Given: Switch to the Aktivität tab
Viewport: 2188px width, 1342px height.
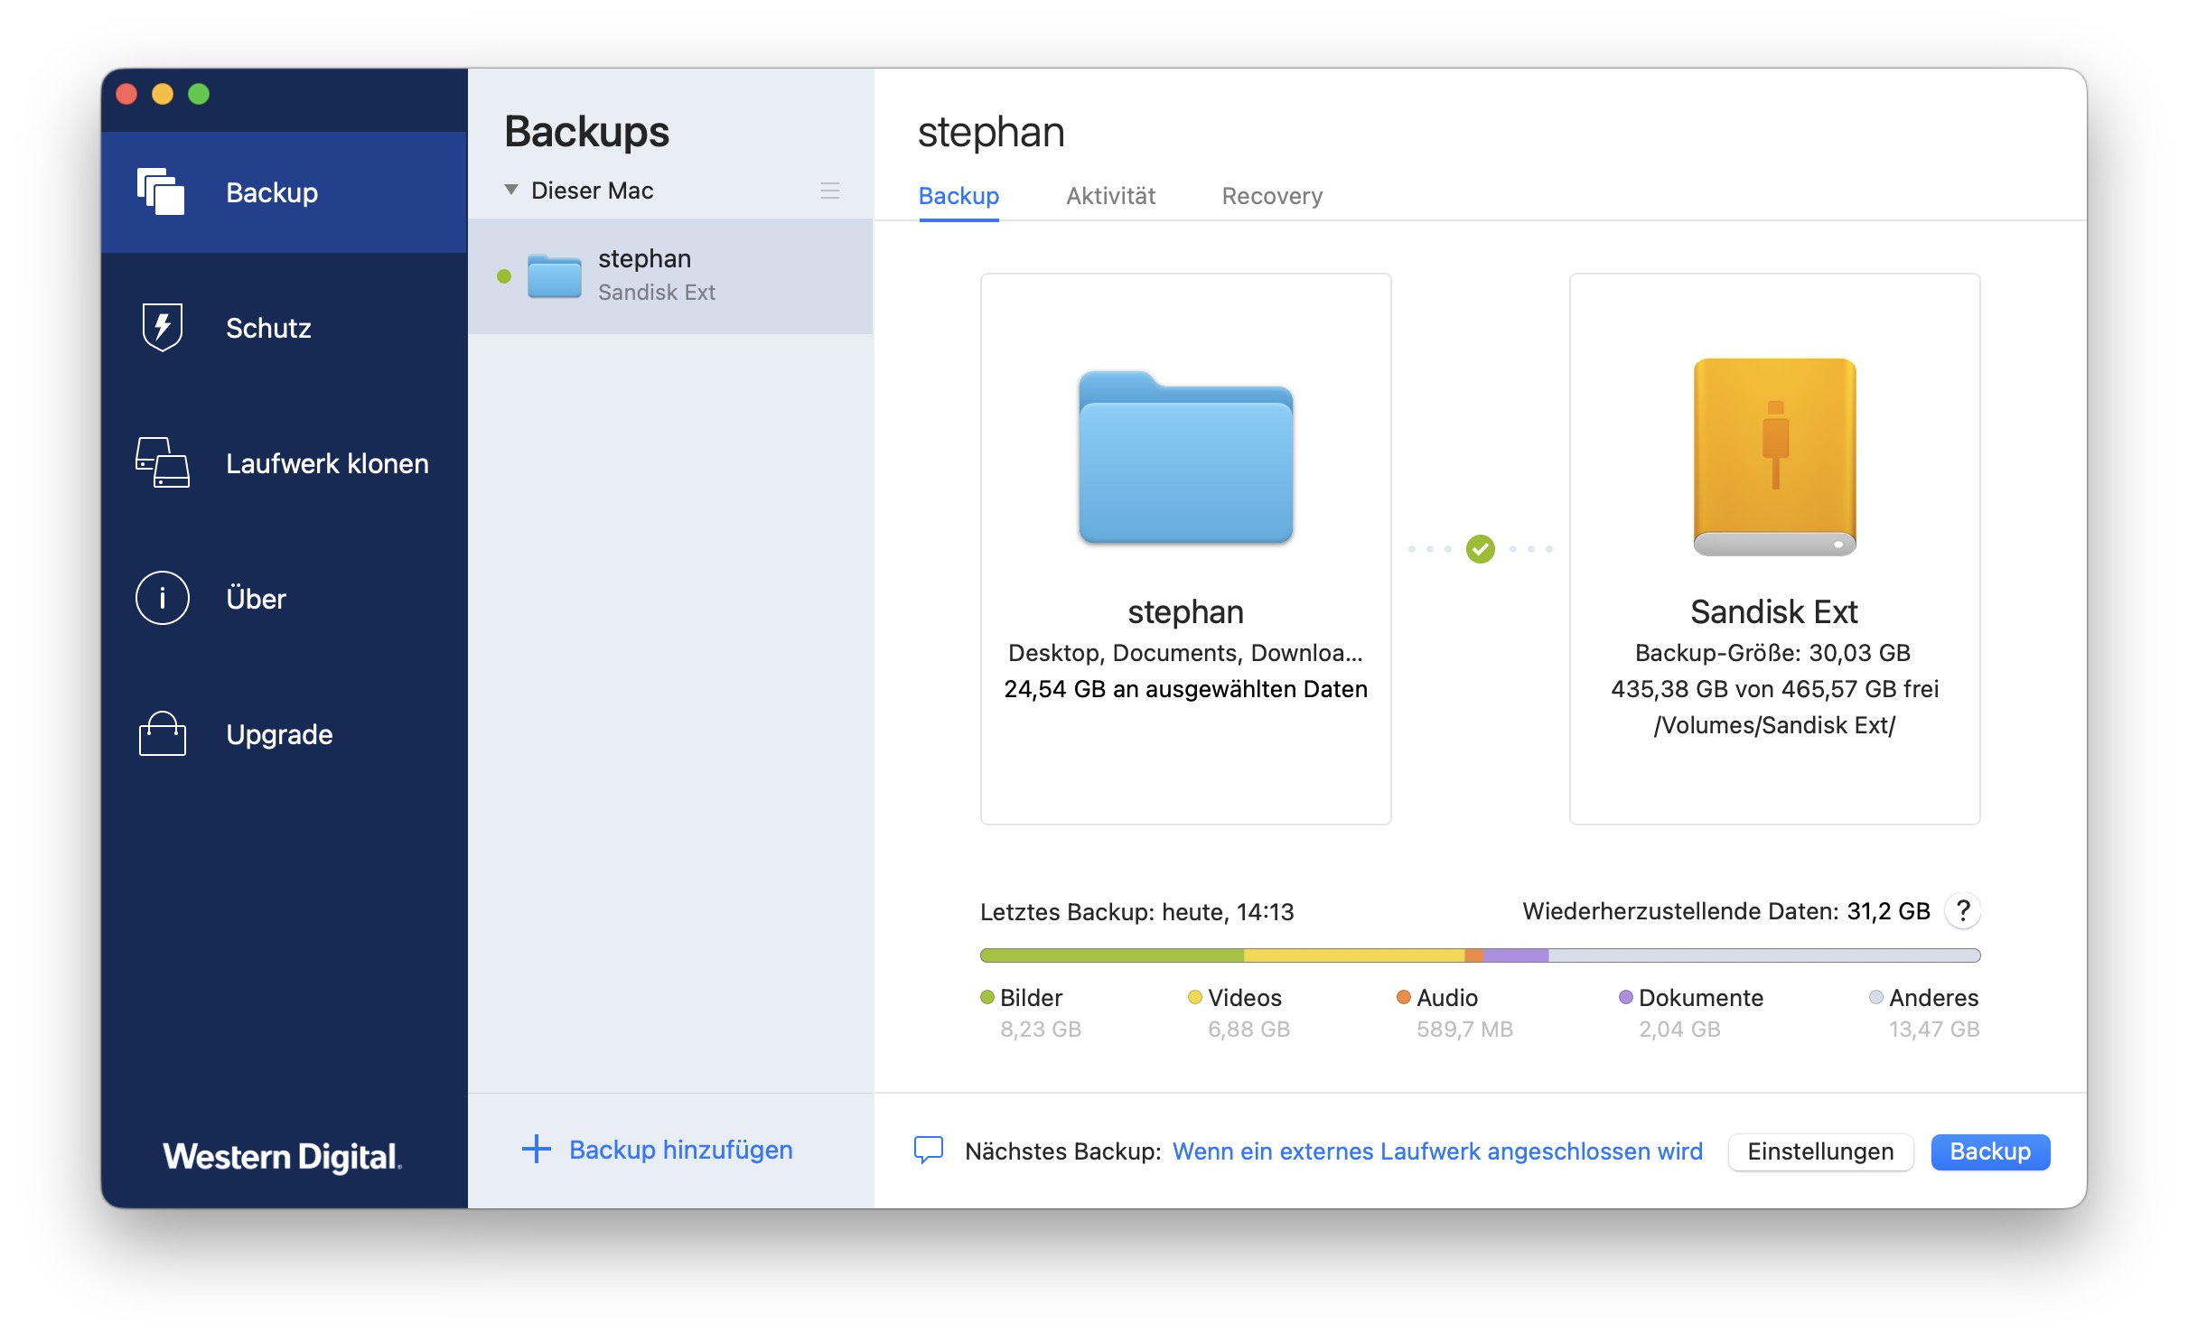Looking at the screenshot, I should (1110, 196).
